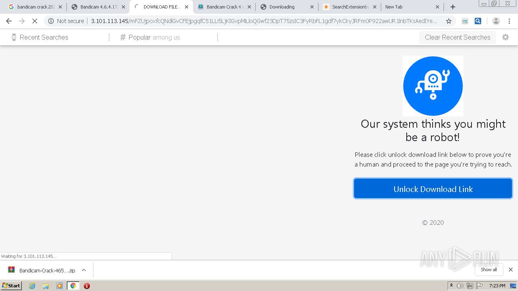Close the Downloading tab
Image resolution: width=518 pixels, height=291 pixels.
tap(312, 7)
